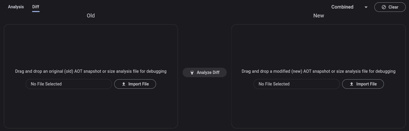
Task: Click the arrow beside Combined
Action: pos(366,7)
